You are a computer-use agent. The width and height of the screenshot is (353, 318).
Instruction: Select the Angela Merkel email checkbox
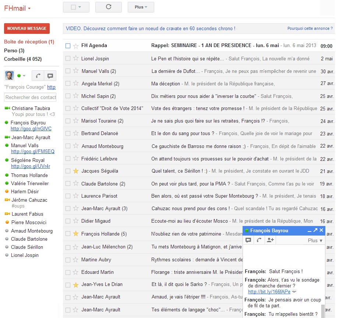click(x=68, y=84)
